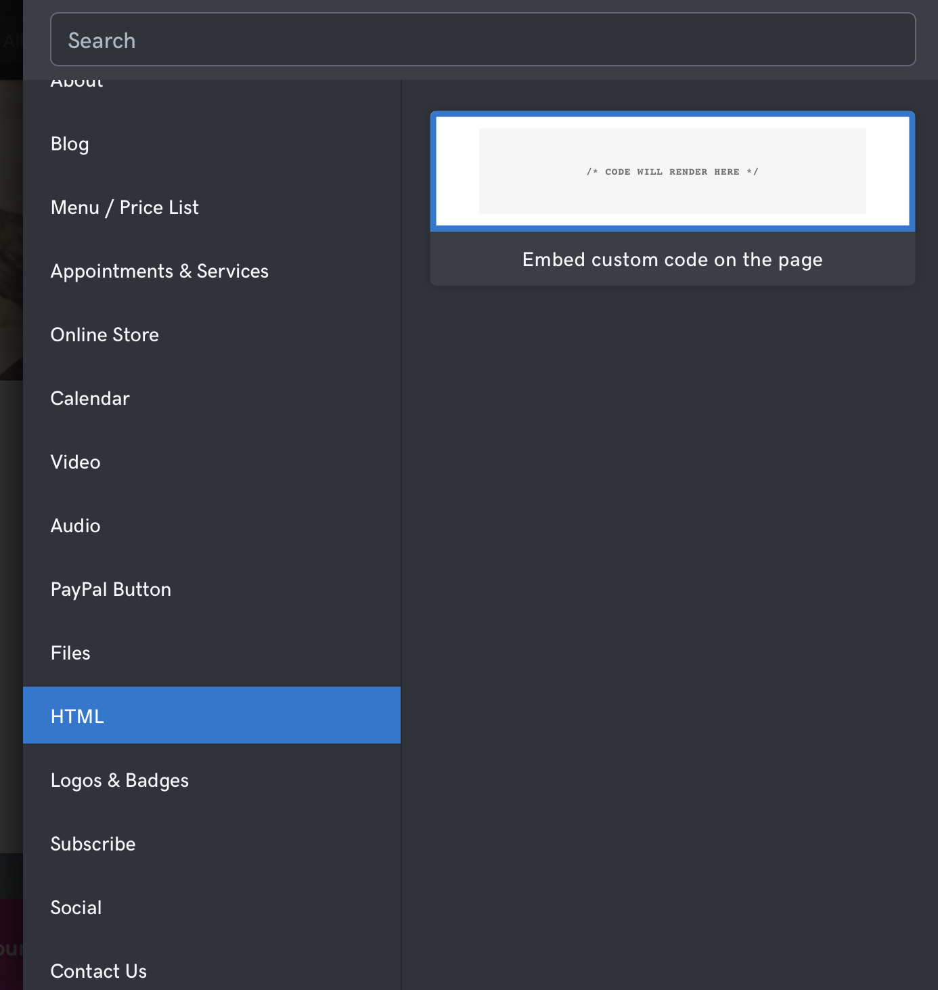Choose Appointments & Services section type
The image size is (938, 990).
tap(159, 272)
